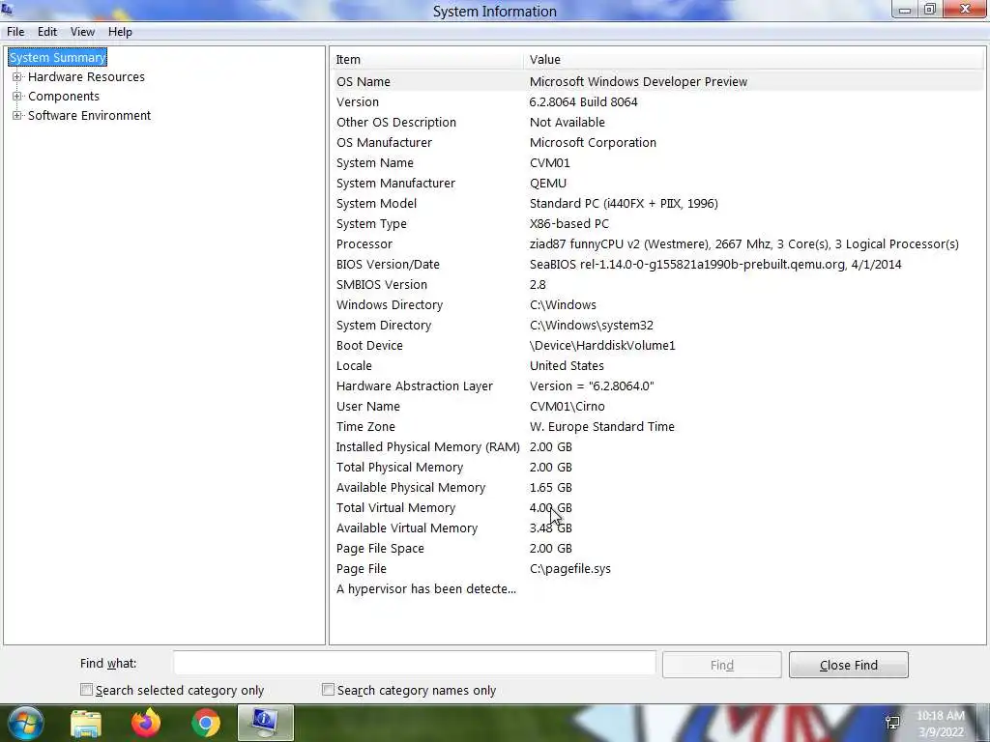Screen dimensions: 990x742
Task: Select the hypervisor has been detected row
Action: pyautogui.click(x=657, y=588)
